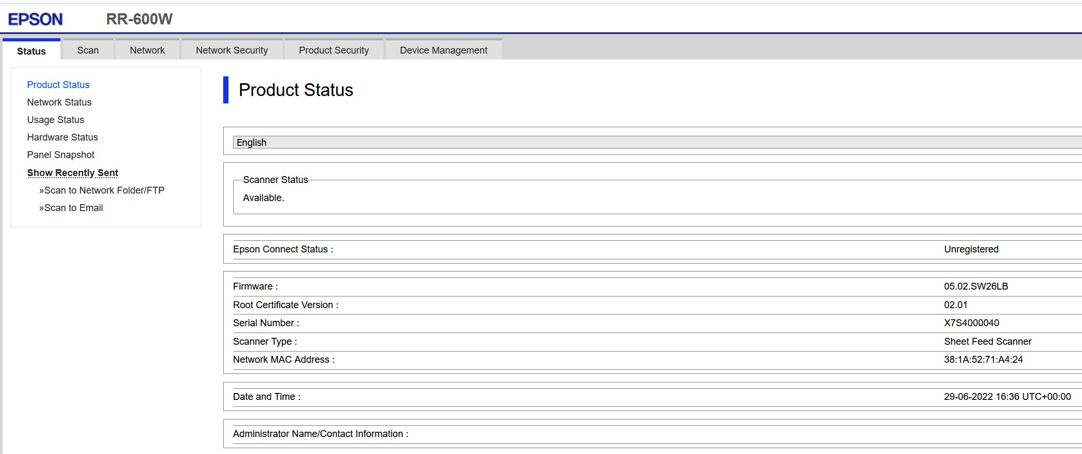Click the firmware version 05.02.SW26LB
This screenshot has height=454, width=1082.
(975, 286)
